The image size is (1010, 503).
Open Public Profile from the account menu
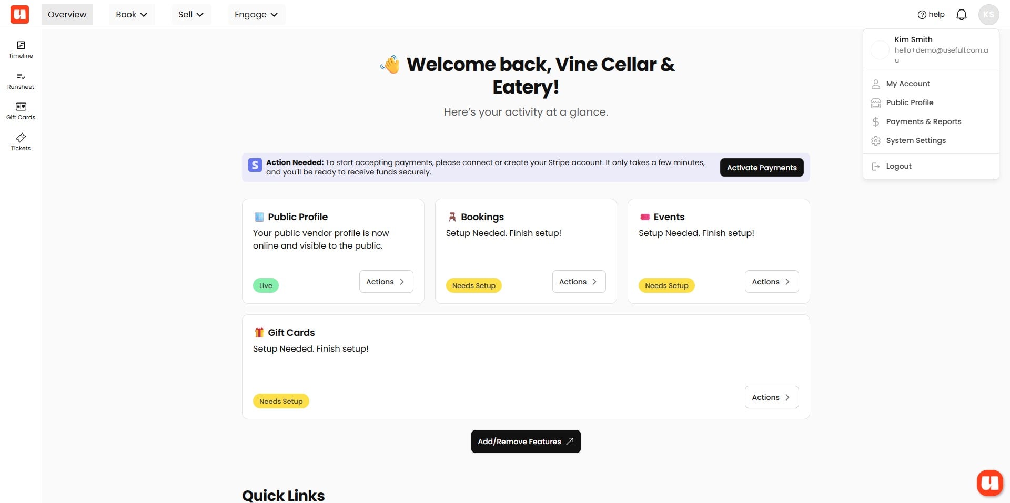(910, 102)
